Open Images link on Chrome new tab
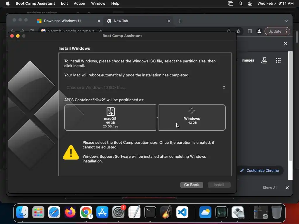The image size is (299, 224). click(248, 60)
